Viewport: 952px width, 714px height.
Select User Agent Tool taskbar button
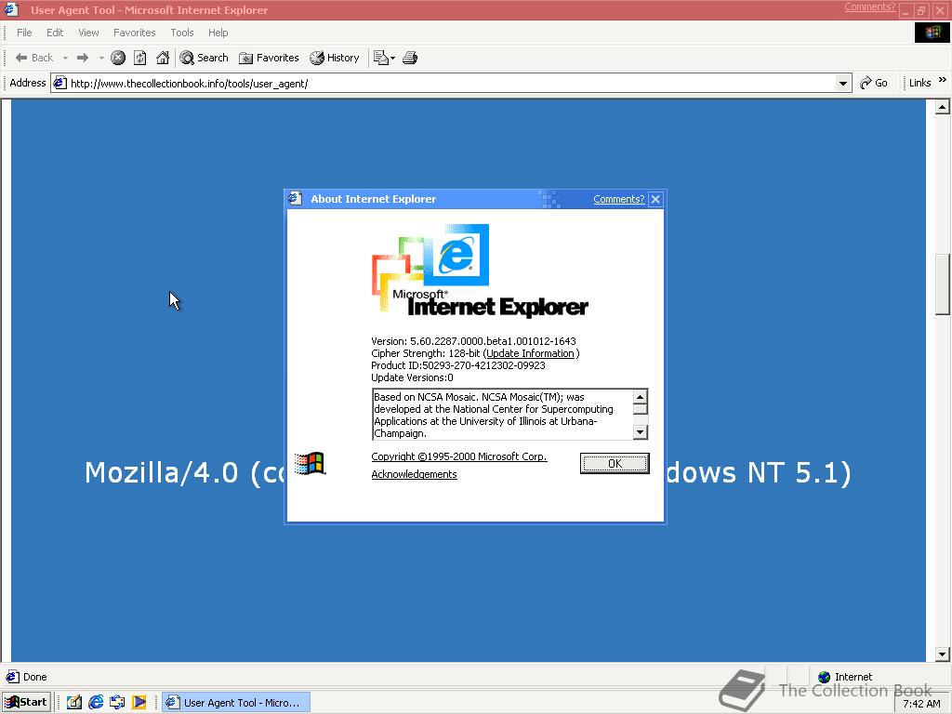click(235, 703)
